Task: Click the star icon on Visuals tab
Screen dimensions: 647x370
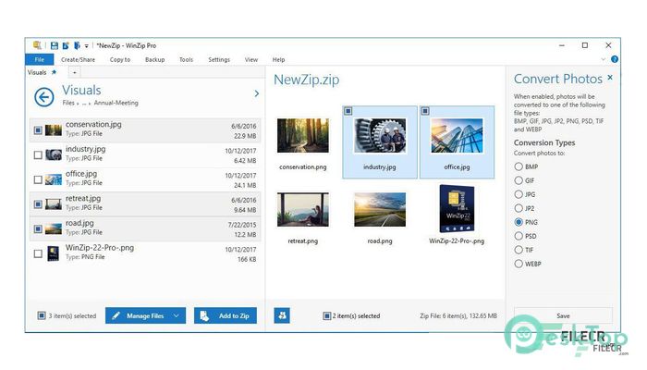Action: click(x=54, y=72)
